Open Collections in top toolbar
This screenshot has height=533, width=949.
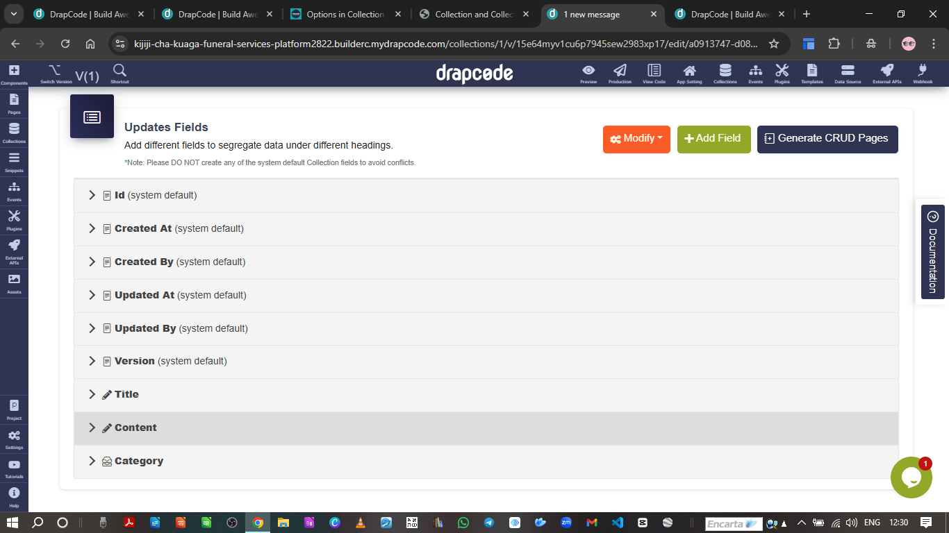click(725, 74)
